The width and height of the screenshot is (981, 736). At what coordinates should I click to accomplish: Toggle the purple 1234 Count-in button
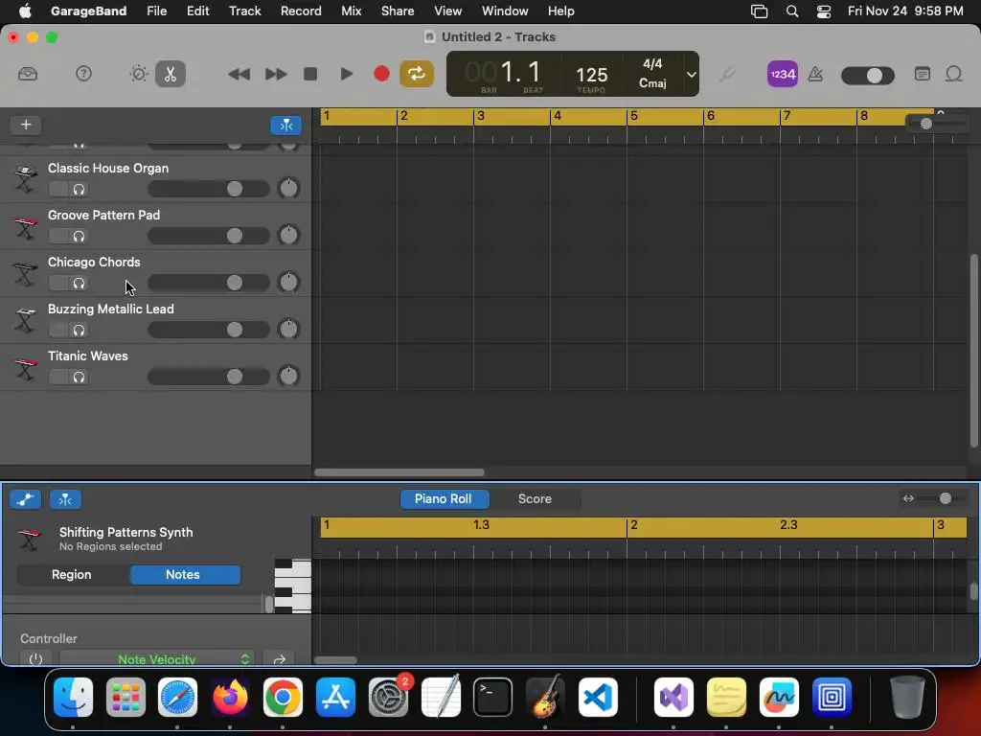click(782, 74)
